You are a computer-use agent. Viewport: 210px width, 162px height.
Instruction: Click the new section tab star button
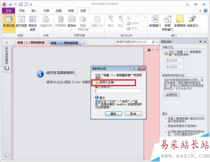84,43
